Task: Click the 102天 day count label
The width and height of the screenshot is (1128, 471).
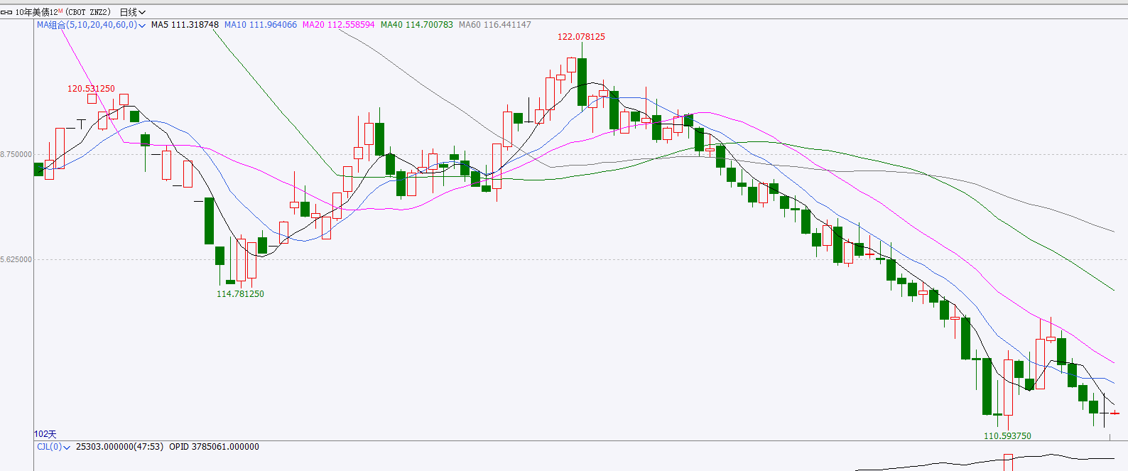Action: (45, 434)
